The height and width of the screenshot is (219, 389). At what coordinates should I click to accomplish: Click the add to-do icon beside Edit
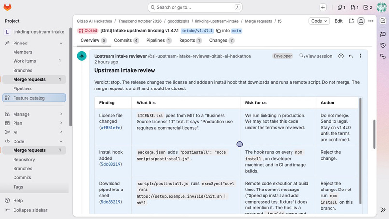351,21
